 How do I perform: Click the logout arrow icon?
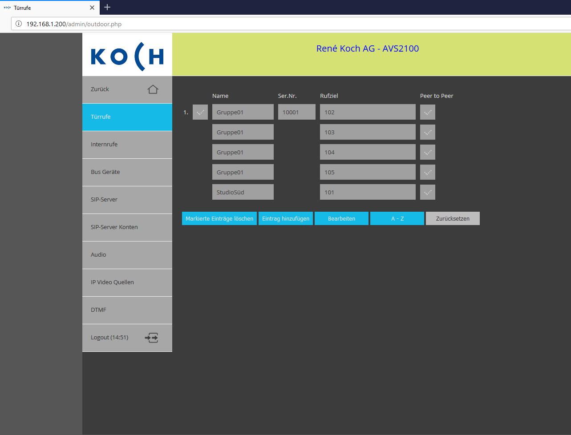point(152,338)
